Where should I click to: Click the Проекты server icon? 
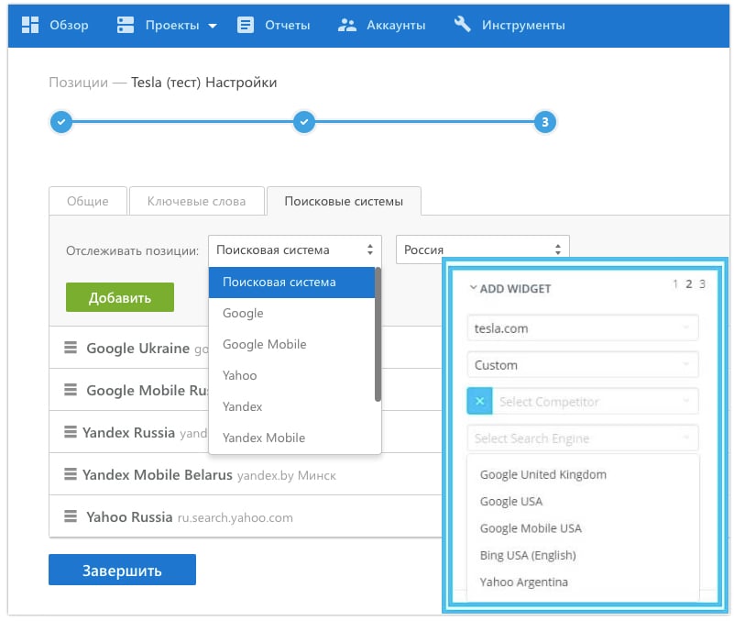126,25
